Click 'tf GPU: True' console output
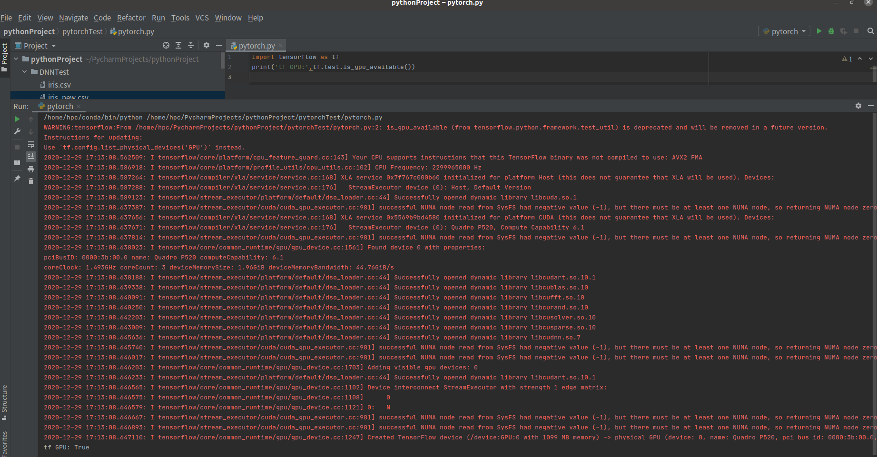 pos(67,447)
